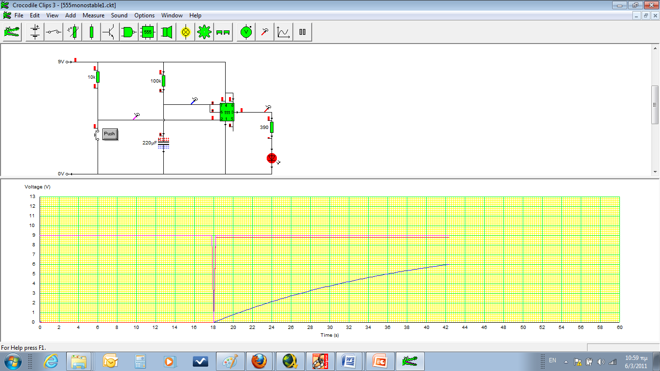
Task: Click the Push button in circuit
Action: [110, 134]
